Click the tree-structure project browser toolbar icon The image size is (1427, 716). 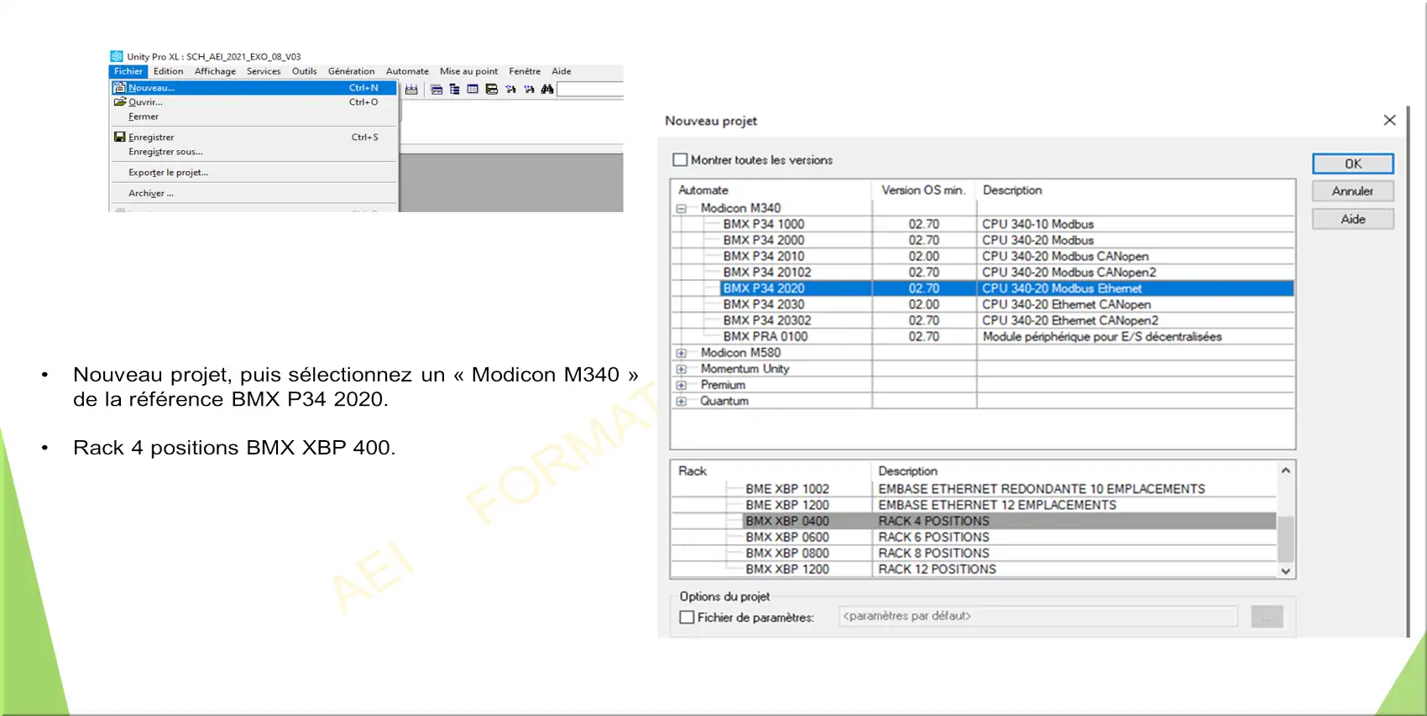click(454, 89)
